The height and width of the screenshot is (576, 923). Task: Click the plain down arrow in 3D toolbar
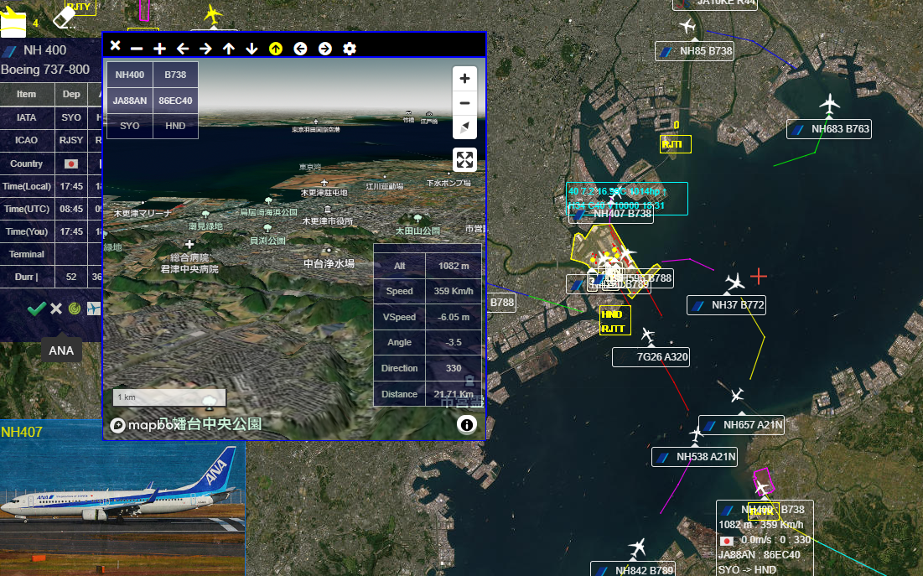pos(251,49)
